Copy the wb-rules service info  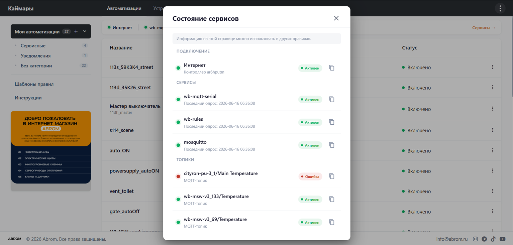point(331,122)
